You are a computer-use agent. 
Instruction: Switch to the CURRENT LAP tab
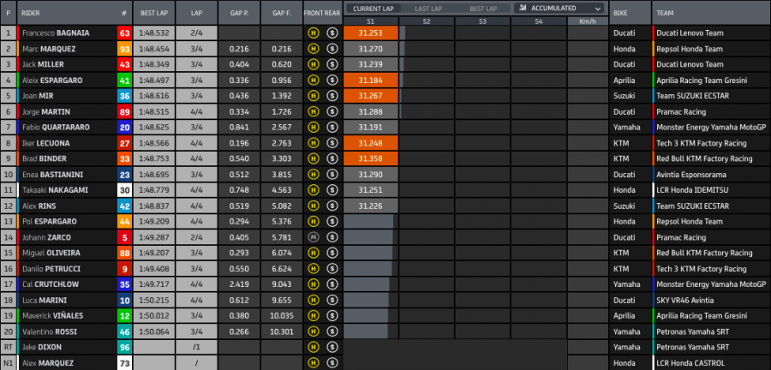point(373,9)
